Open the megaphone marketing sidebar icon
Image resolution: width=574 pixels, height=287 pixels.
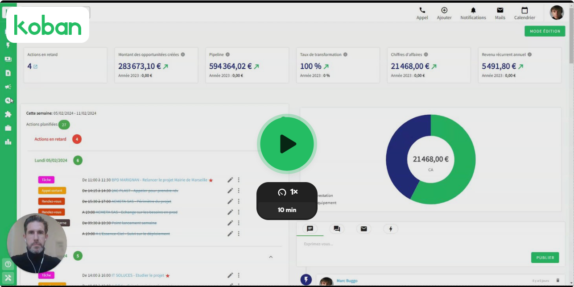8,87
